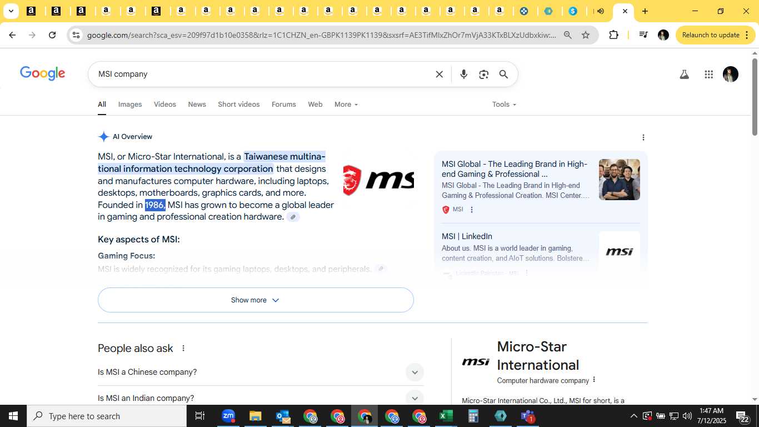Open Search Labs flask icon

point(684,74)
